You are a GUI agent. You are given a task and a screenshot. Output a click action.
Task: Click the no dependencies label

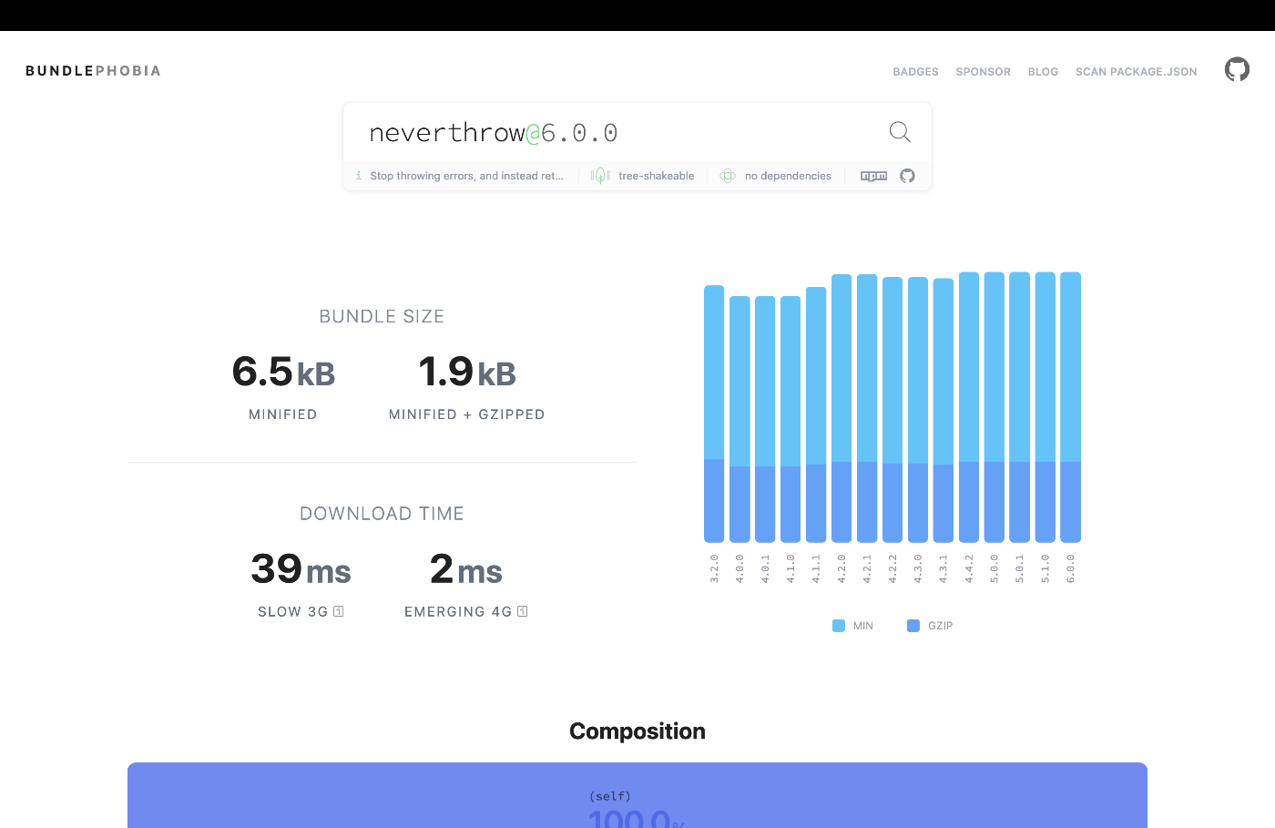click(788, 176)
